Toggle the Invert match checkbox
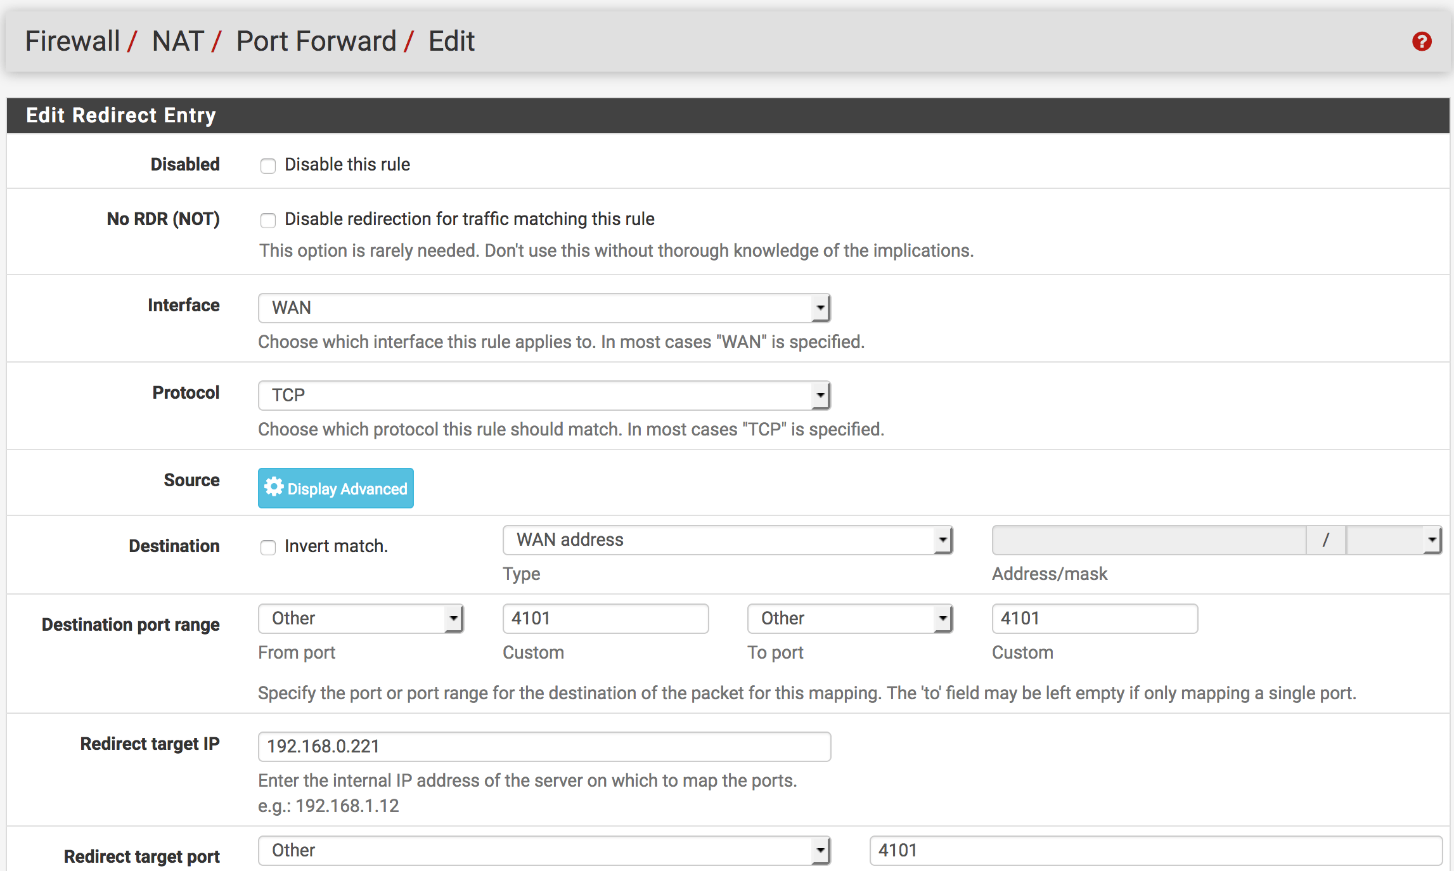 point(268,548)
